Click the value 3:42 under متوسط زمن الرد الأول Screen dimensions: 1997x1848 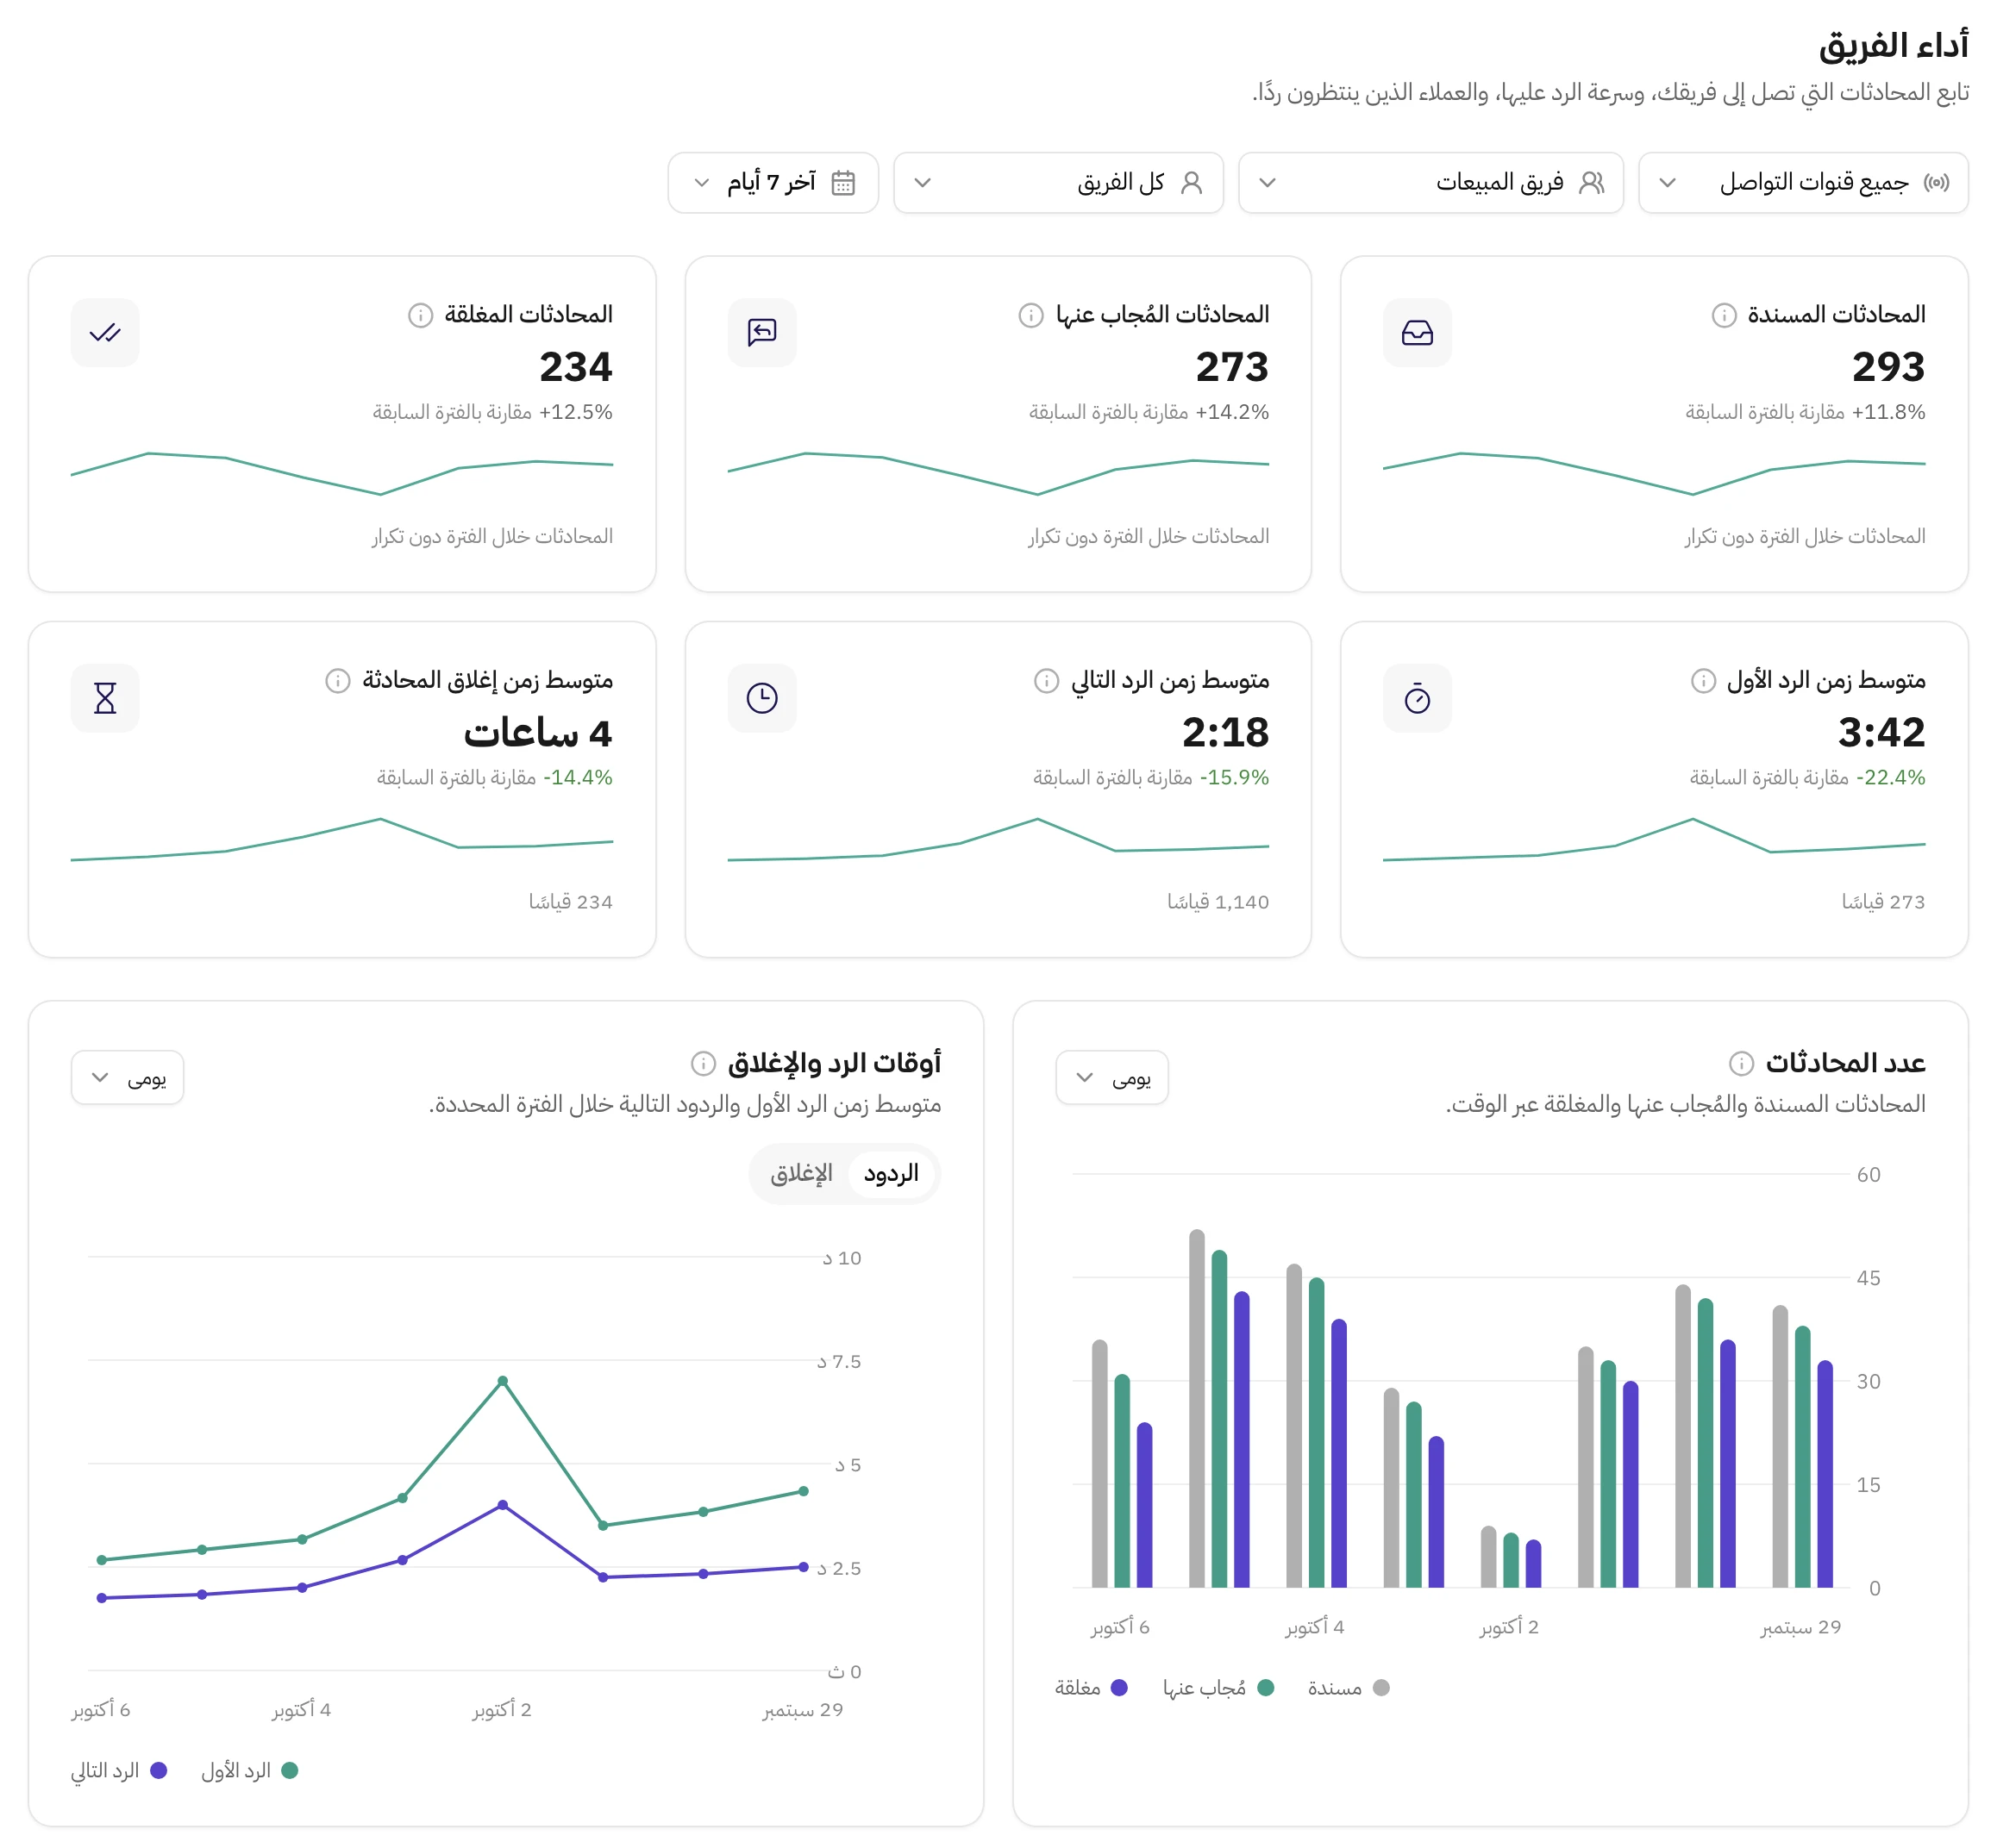(x=1881, y=733)
